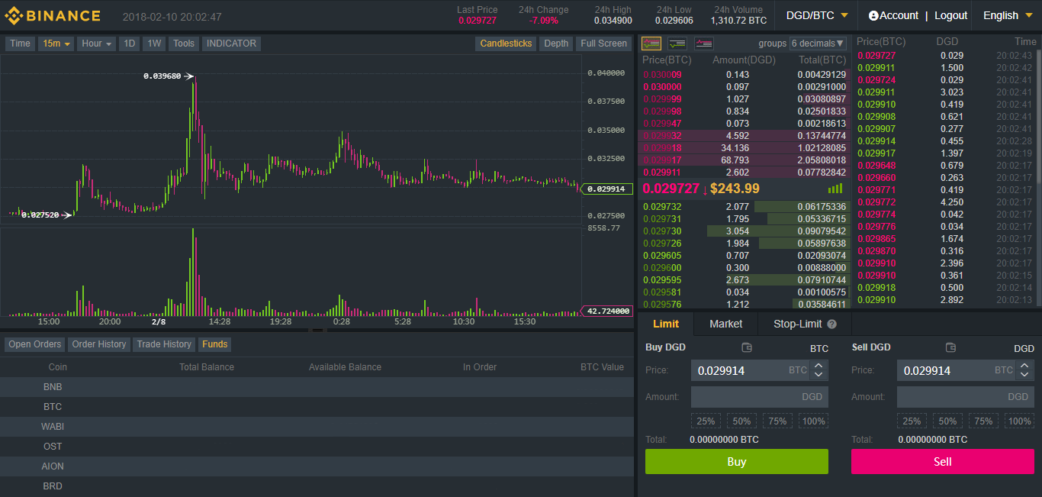The width and height of the screenshot is (1042, 497).
Task: Switch to the Market order tab
Action: click(725, 324)
